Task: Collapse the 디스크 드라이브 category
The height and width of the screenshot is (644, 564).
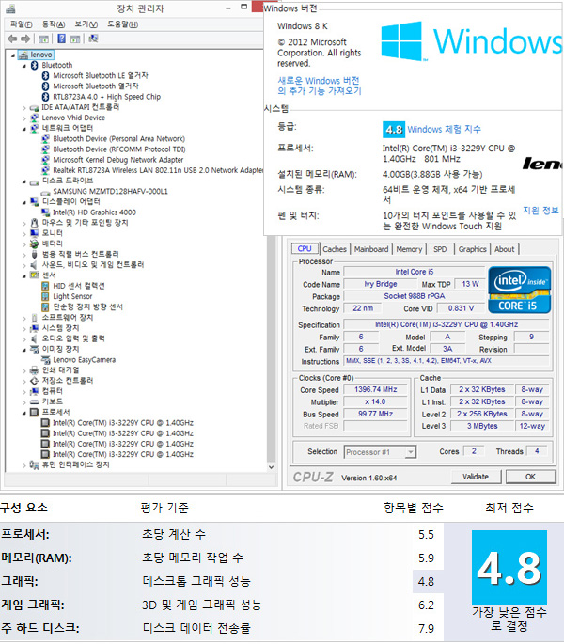Action: 23,181
